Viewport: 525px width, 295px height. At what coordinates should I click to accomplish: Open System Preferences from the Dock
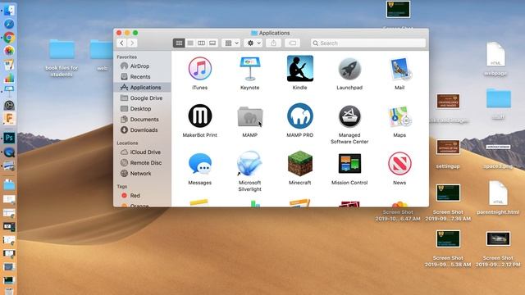9,106
